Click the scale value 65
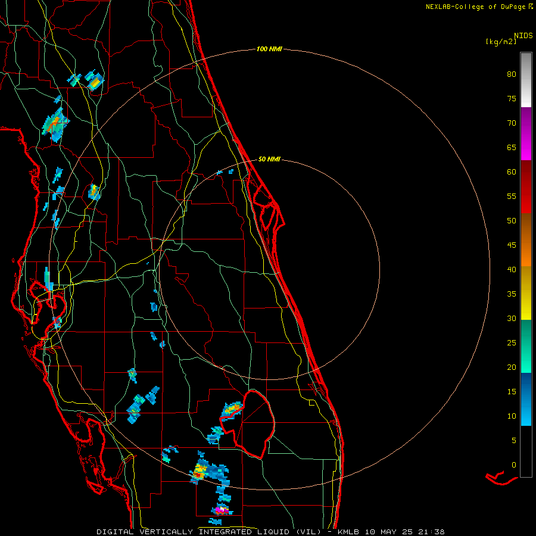 point(512,148)
